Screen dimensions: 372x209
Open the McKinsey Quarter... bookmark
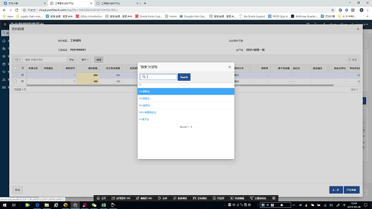[x=304, y=16]
